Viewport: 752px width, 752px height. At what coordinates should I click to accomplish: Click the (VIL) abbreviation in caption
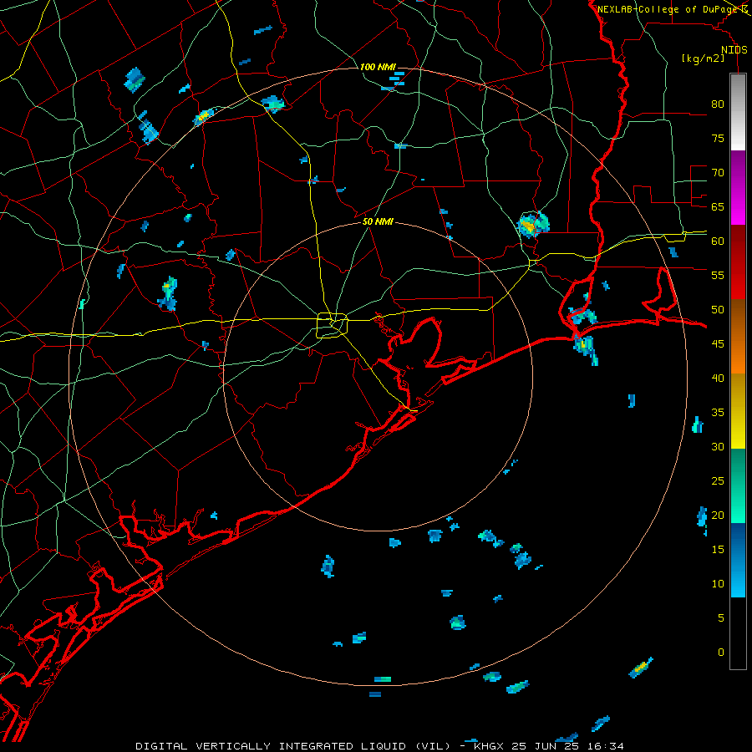pos(433,746)
